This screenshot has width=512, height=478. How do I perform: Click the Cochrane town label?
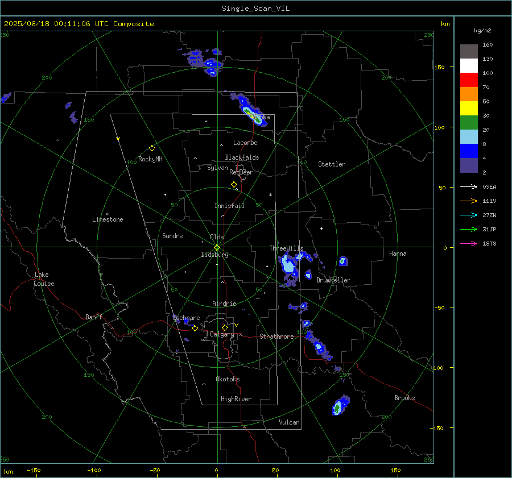tap(186, 318)
